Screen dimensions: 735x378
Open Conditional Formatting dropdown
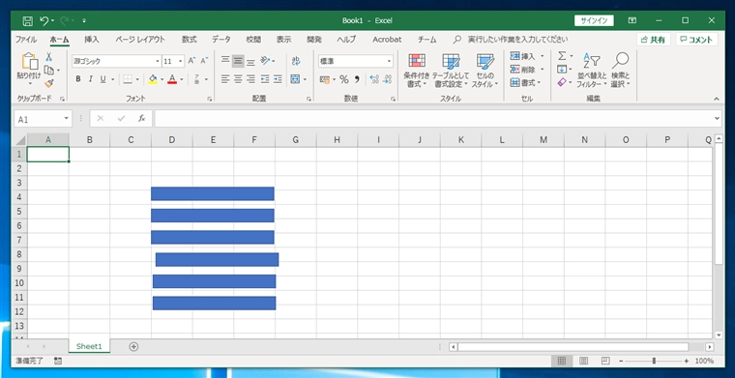417,71
